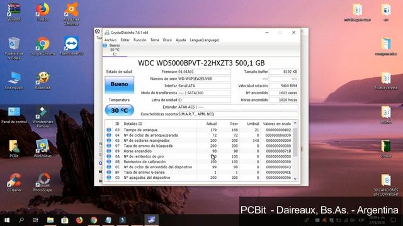Open the Disco menu
The image size is (403, 226).
click(167, 40)
